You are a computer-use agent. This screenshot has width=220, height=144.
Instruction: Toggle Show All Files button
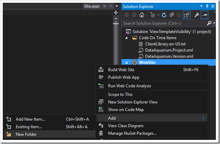tap(187, 15)
